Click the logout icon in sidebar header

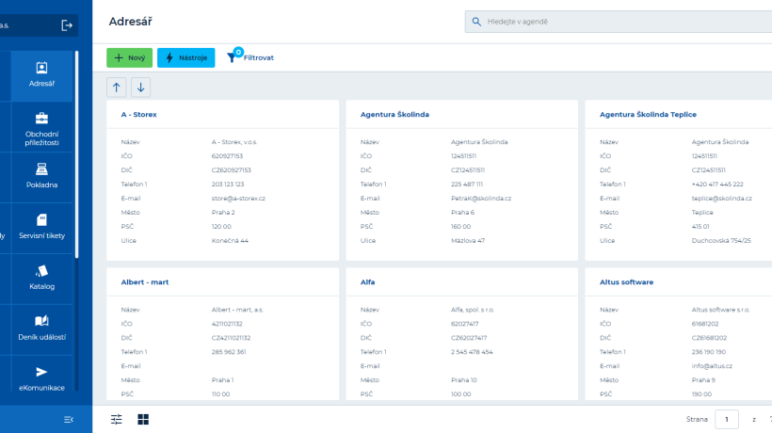point(67,25)
